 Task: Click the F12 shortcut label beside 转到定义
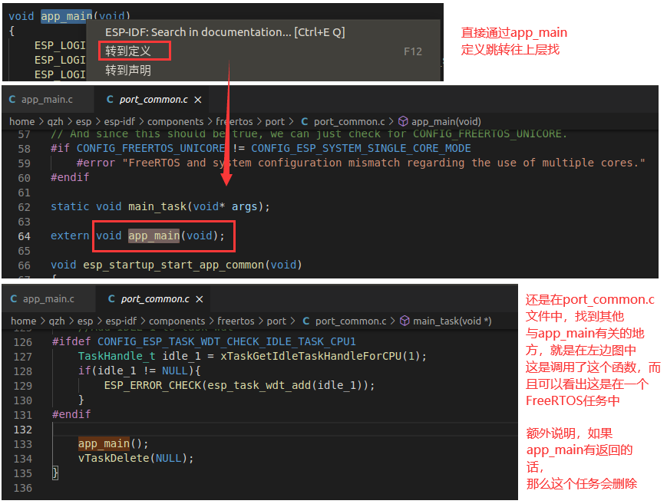click(413, 51)
